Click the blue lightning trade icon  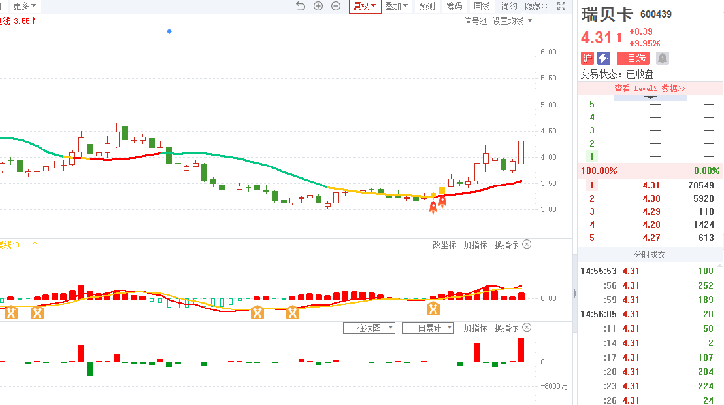point(604,58)
